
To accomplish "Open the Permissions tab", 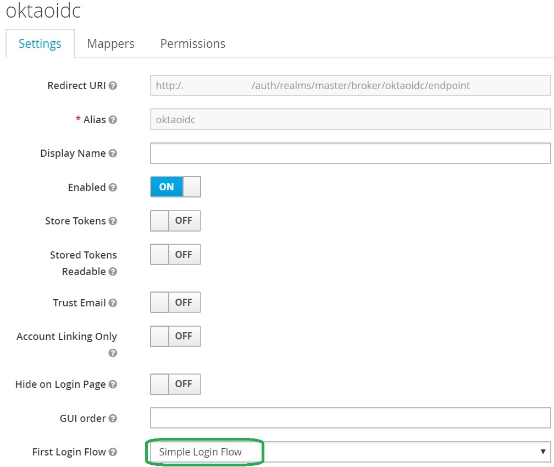I will (192, 44).
